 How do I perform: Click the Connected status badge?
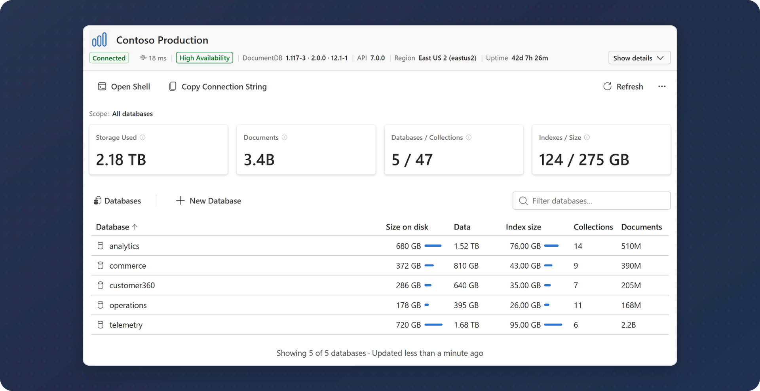point(109,58)
